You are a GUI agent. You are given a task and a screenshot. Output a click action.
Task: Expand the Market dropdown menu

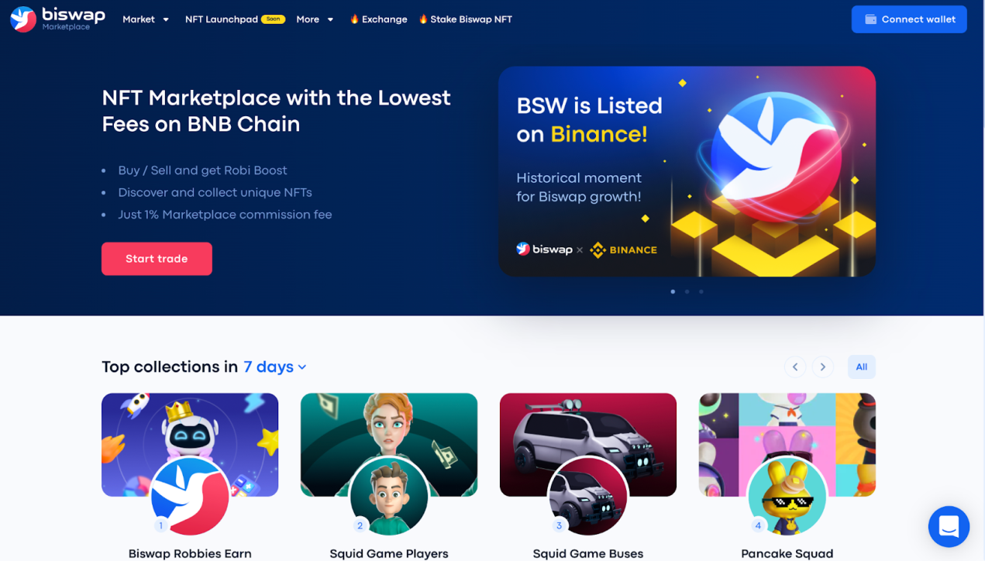(146, 19)
